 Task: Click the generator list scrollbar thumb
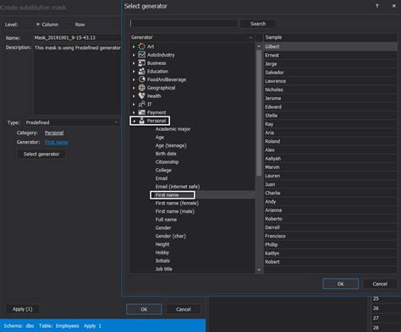259,112
